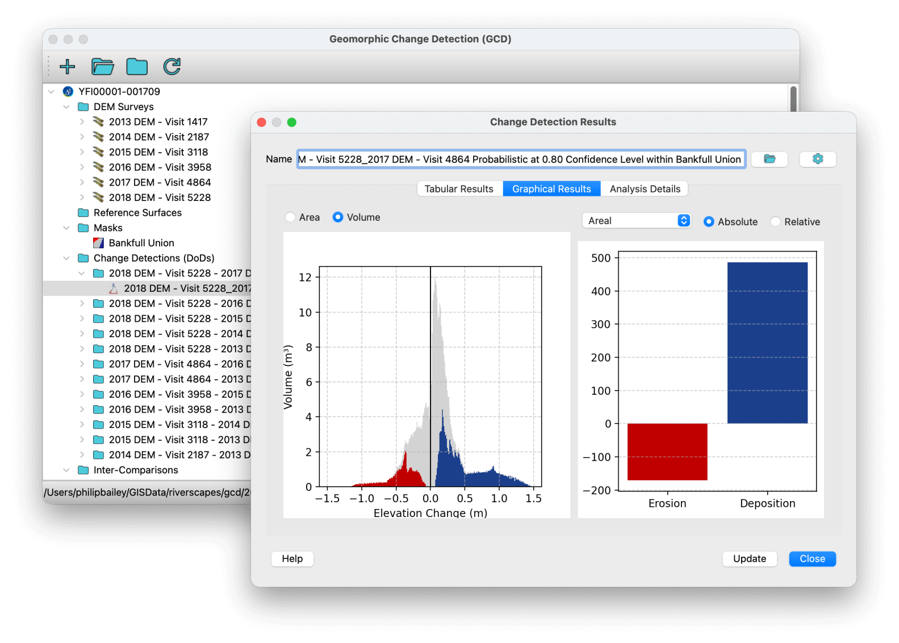Click the blue Deposition bar in chart
This screenshot has width=899, height=643.
pos(767,343)
